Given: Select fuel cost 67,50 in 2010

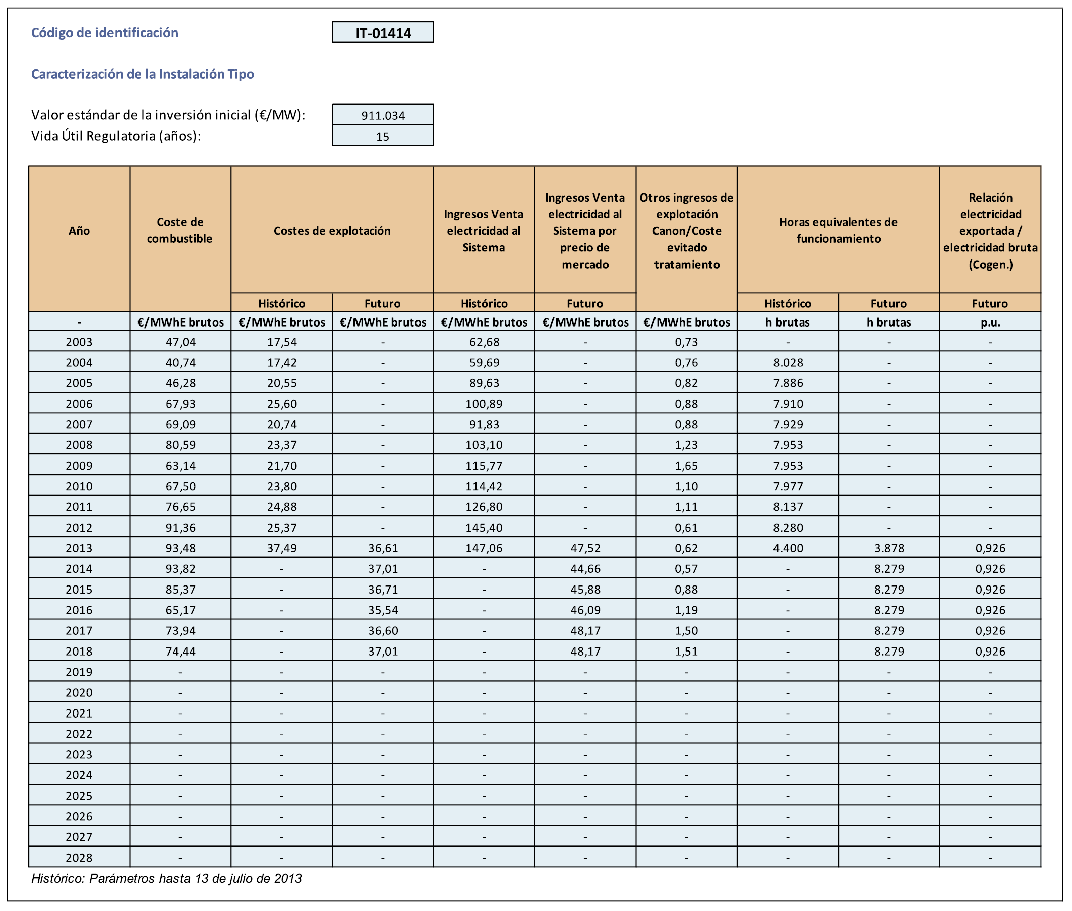Looking at the screenshot, I should (181, 486).
